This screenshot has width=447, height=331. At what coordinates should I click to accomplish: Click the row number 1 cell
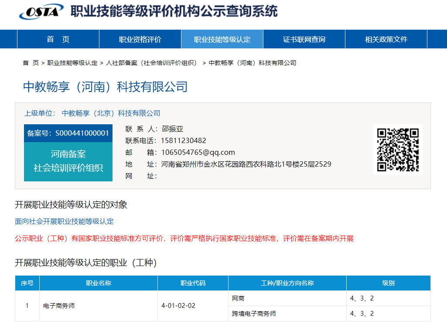tap(27, 306)
